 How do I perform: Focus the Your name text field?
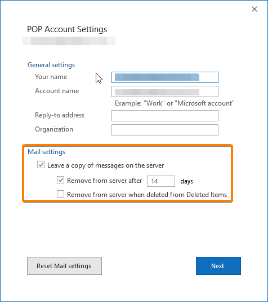pyautogui.click(x=165, y=77)
